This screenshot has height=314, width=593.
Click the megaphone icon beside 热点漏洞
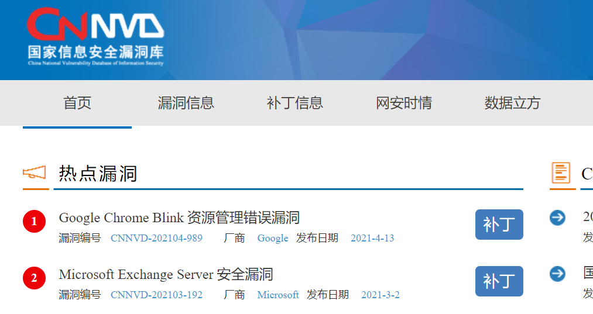tap(35, 172)
